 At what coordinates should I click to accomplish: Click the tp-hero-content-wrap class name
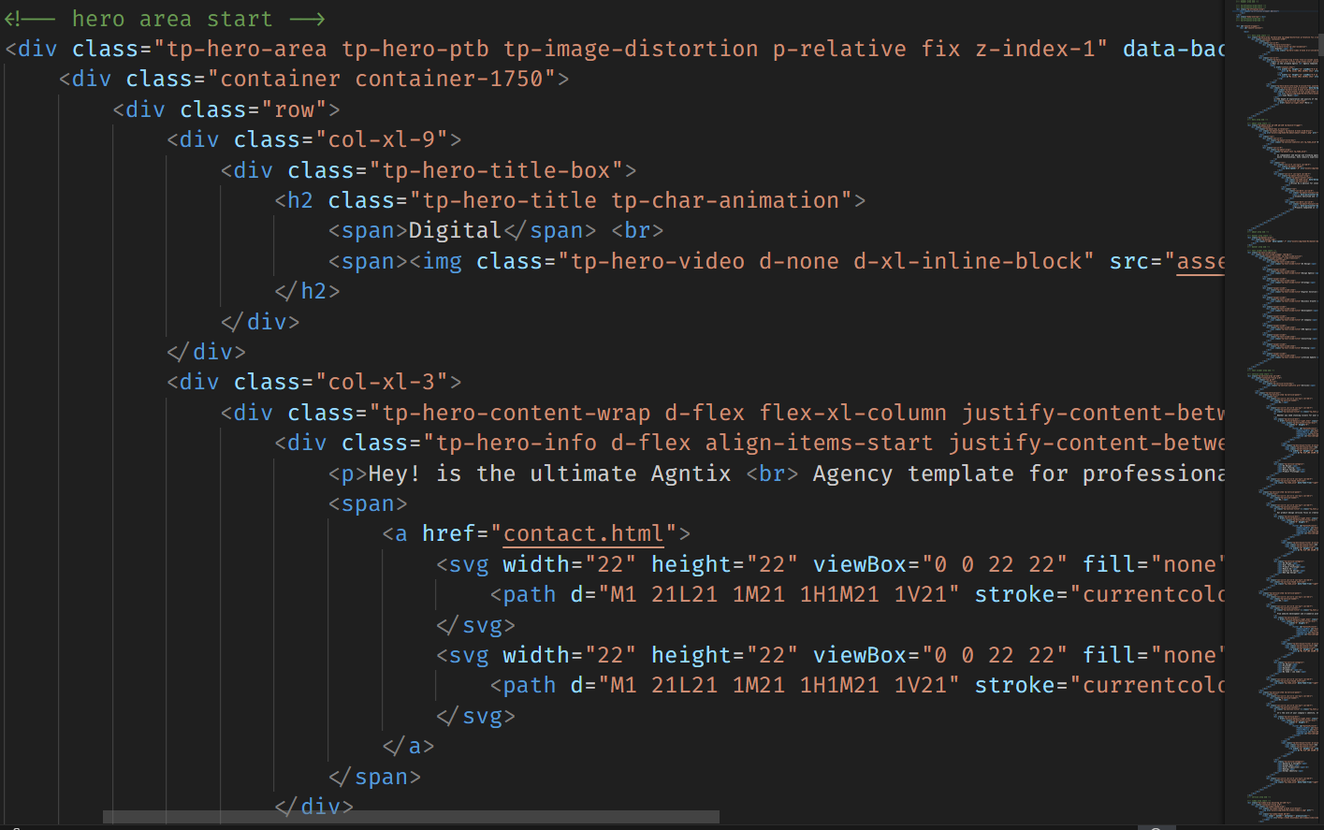(517, 413)
